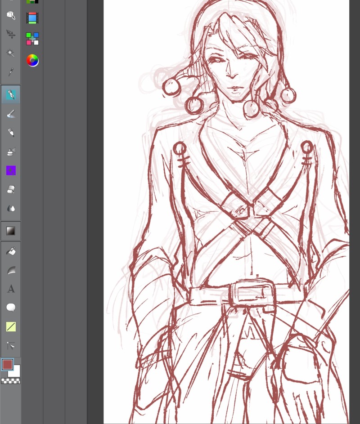Select the yellow straight line Figure tool

pos(11,326)
